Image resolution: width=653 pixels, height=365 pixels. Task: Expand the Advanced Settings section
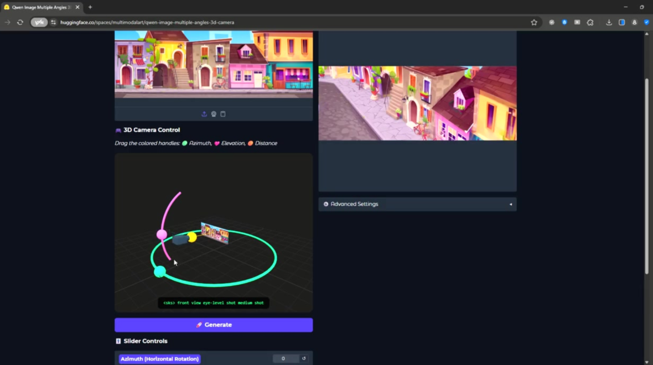(x=417, y=204)
